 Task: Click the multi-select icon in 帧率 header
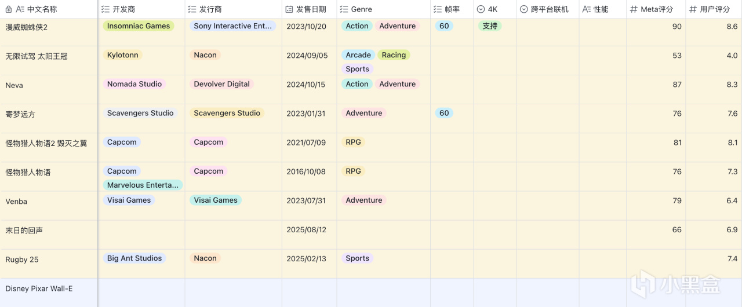coord(438,9)
